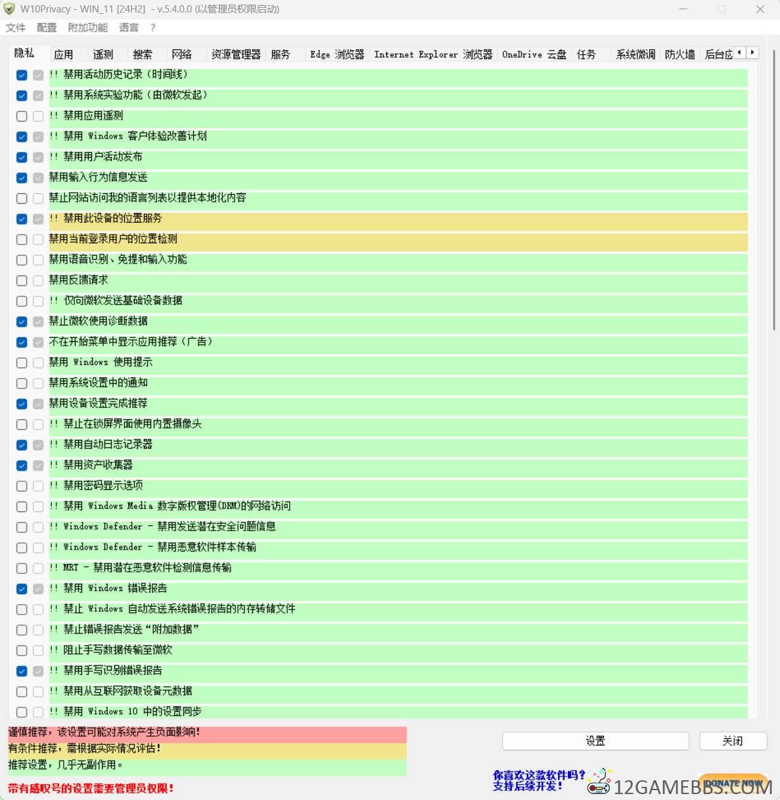Uncheck 禁止微软使用诊断数据 checkbox
This screenshot has width=780, height=800.
[x=22, y=321]
